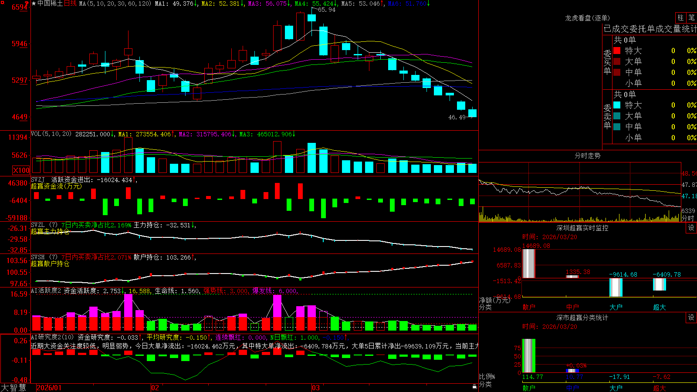
Task: Click the 时间: 2026/03/20 label in 深圳超赢实时监控
Action: 550,237
